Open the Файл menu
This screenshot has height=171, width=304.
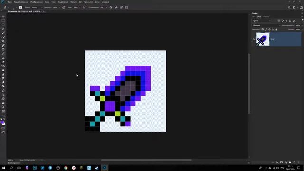point(9,2)
